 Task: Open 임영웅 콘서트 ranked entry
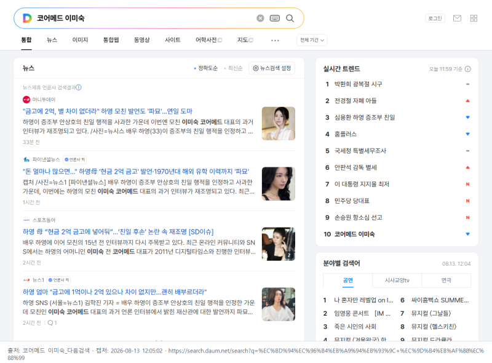(x=362, y=313)
